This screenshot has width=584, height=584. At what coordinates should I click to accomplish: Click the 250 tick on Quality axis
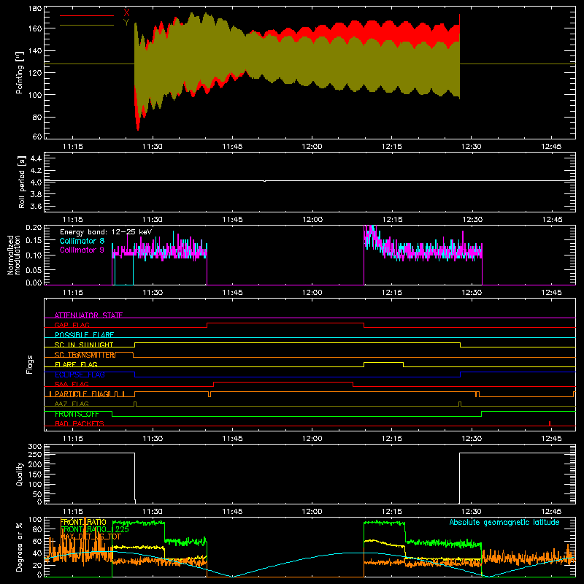35,454
